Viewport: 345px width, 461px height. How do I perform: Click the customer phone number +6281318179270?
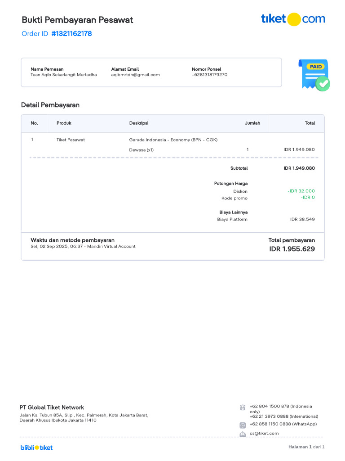(x=209, y=75)
